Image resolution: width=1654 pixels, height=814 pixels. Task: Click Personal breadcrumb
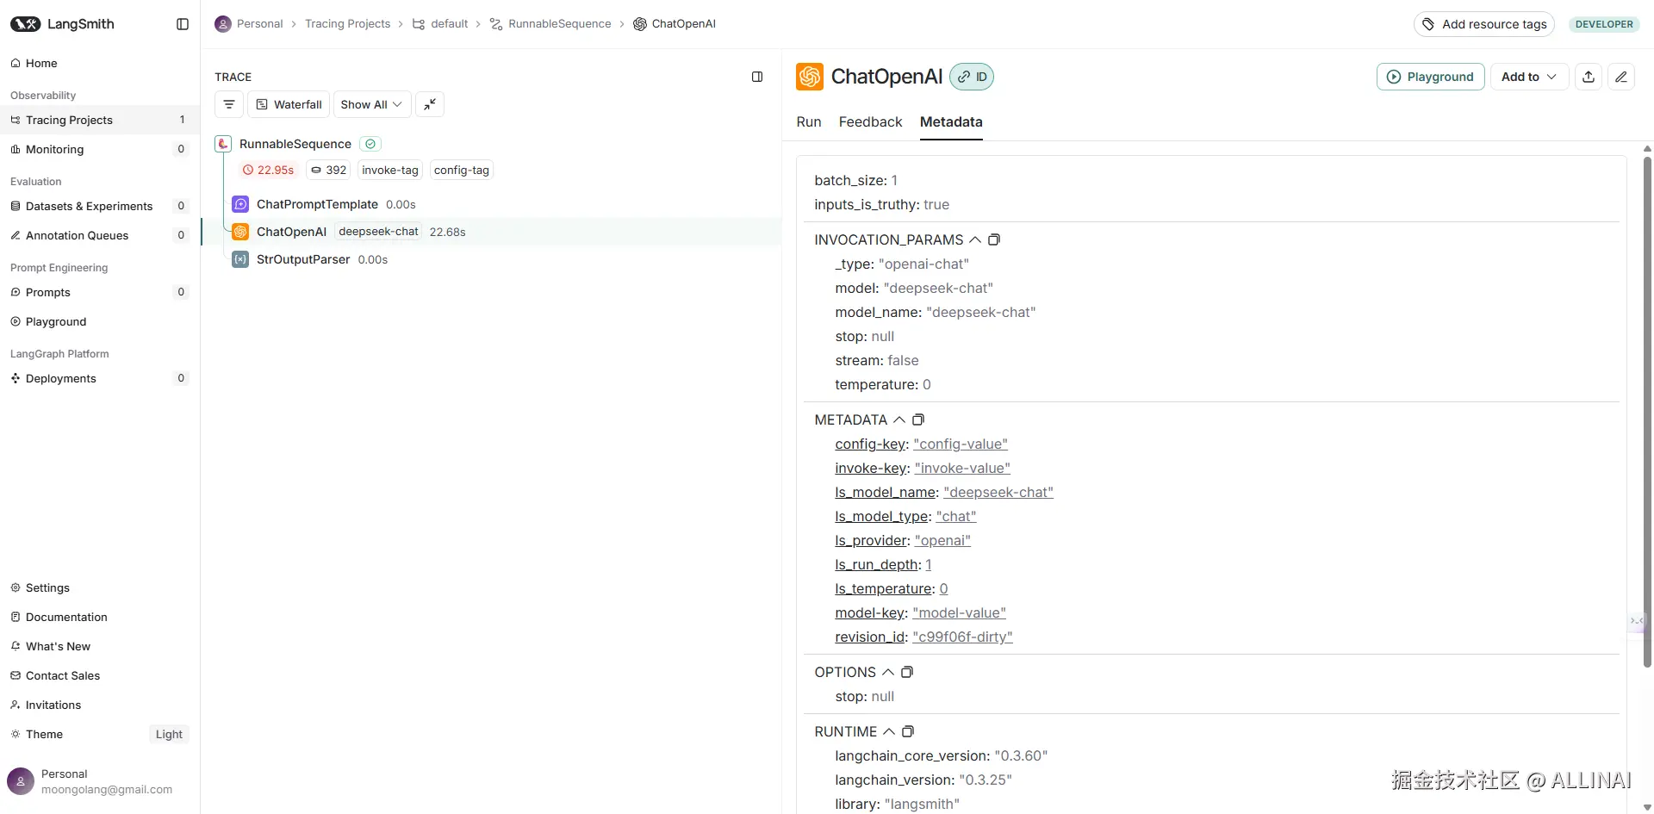249,24
